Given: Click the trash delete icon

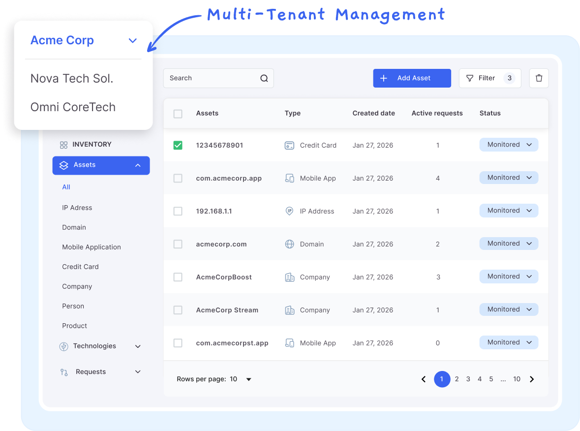Looking at the screenshot, I should click(x=539, y=78).
